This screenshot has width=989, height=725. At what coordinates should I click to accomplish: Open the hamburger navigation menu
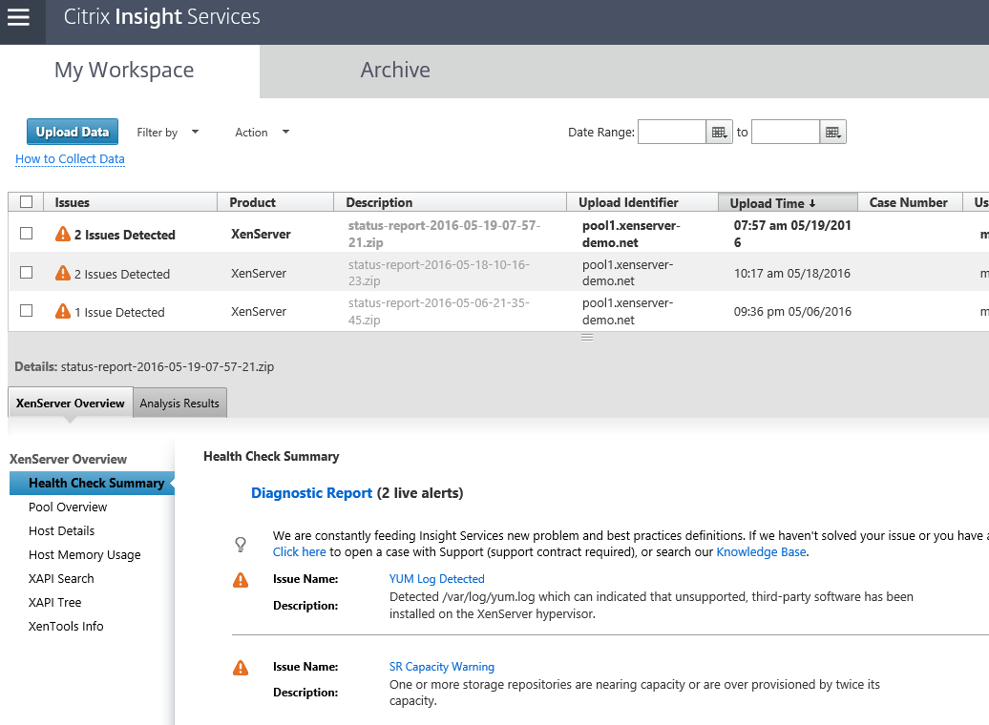point(19,18)
